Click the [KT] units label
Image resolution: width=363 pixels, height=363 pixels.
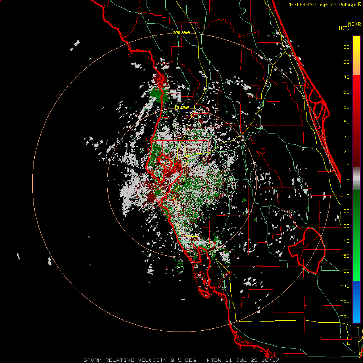[x=344, y=28]
